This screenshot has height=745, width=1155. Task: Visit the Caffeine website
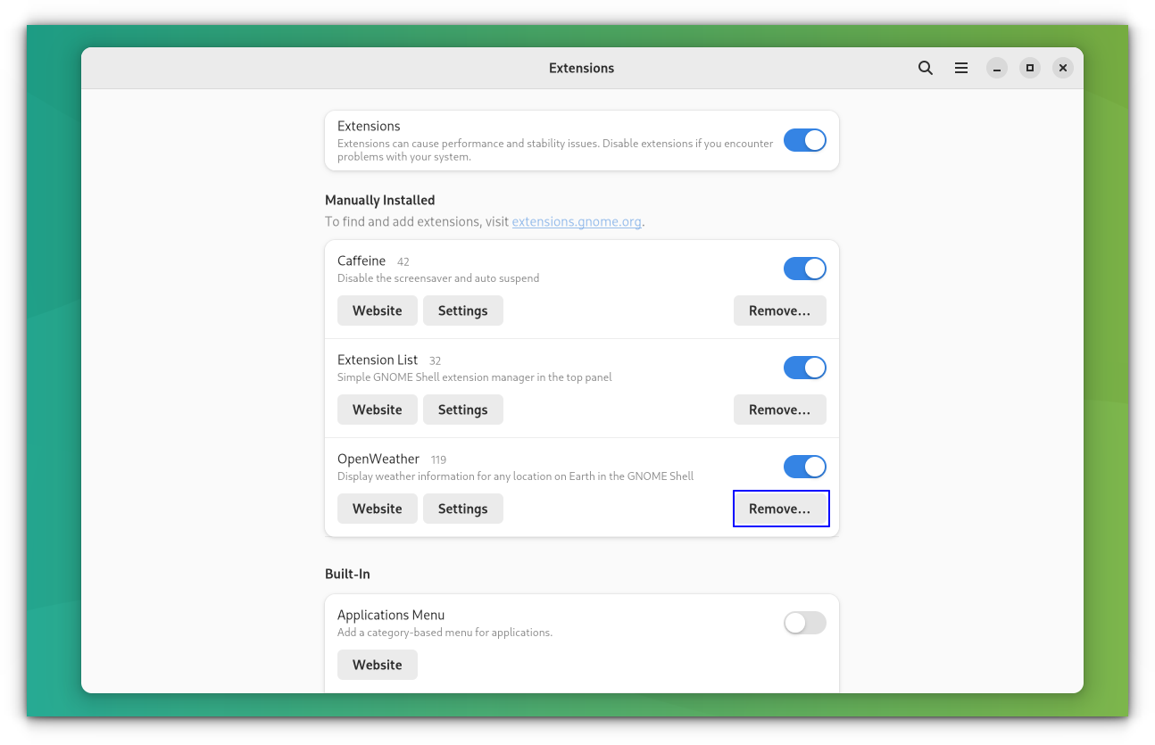click(x=377, y=310)
